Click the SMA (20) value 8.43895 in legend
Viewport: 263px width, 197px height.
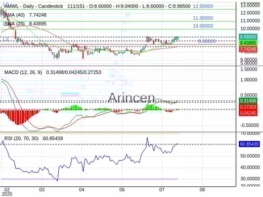tap(38, 24)
